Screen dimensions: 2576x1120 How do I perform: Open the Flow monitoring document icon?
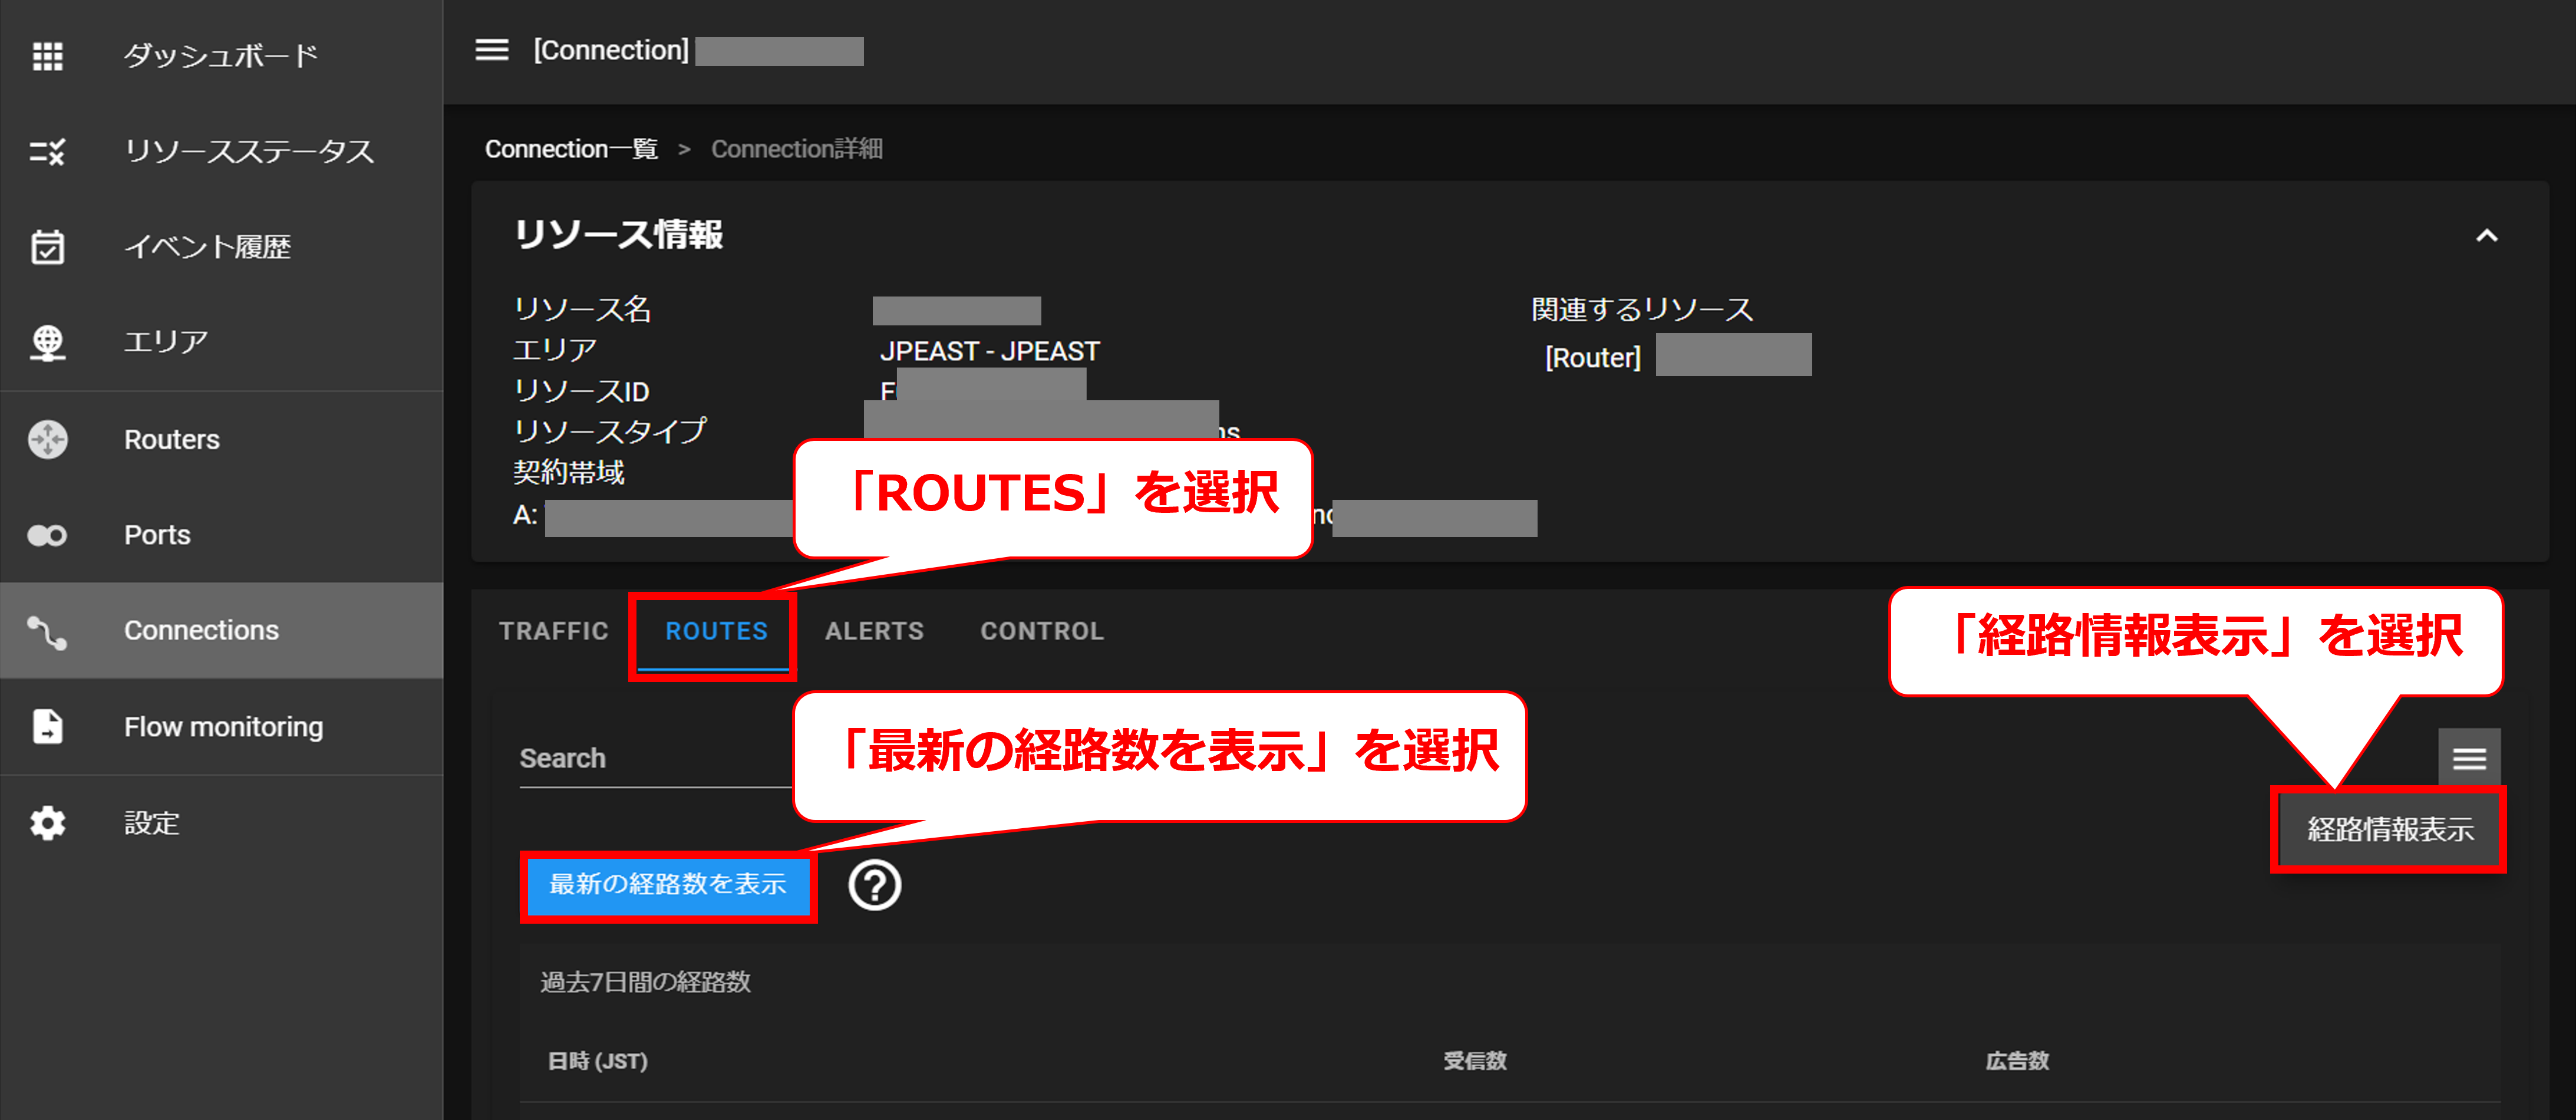(x=47, y=727)
